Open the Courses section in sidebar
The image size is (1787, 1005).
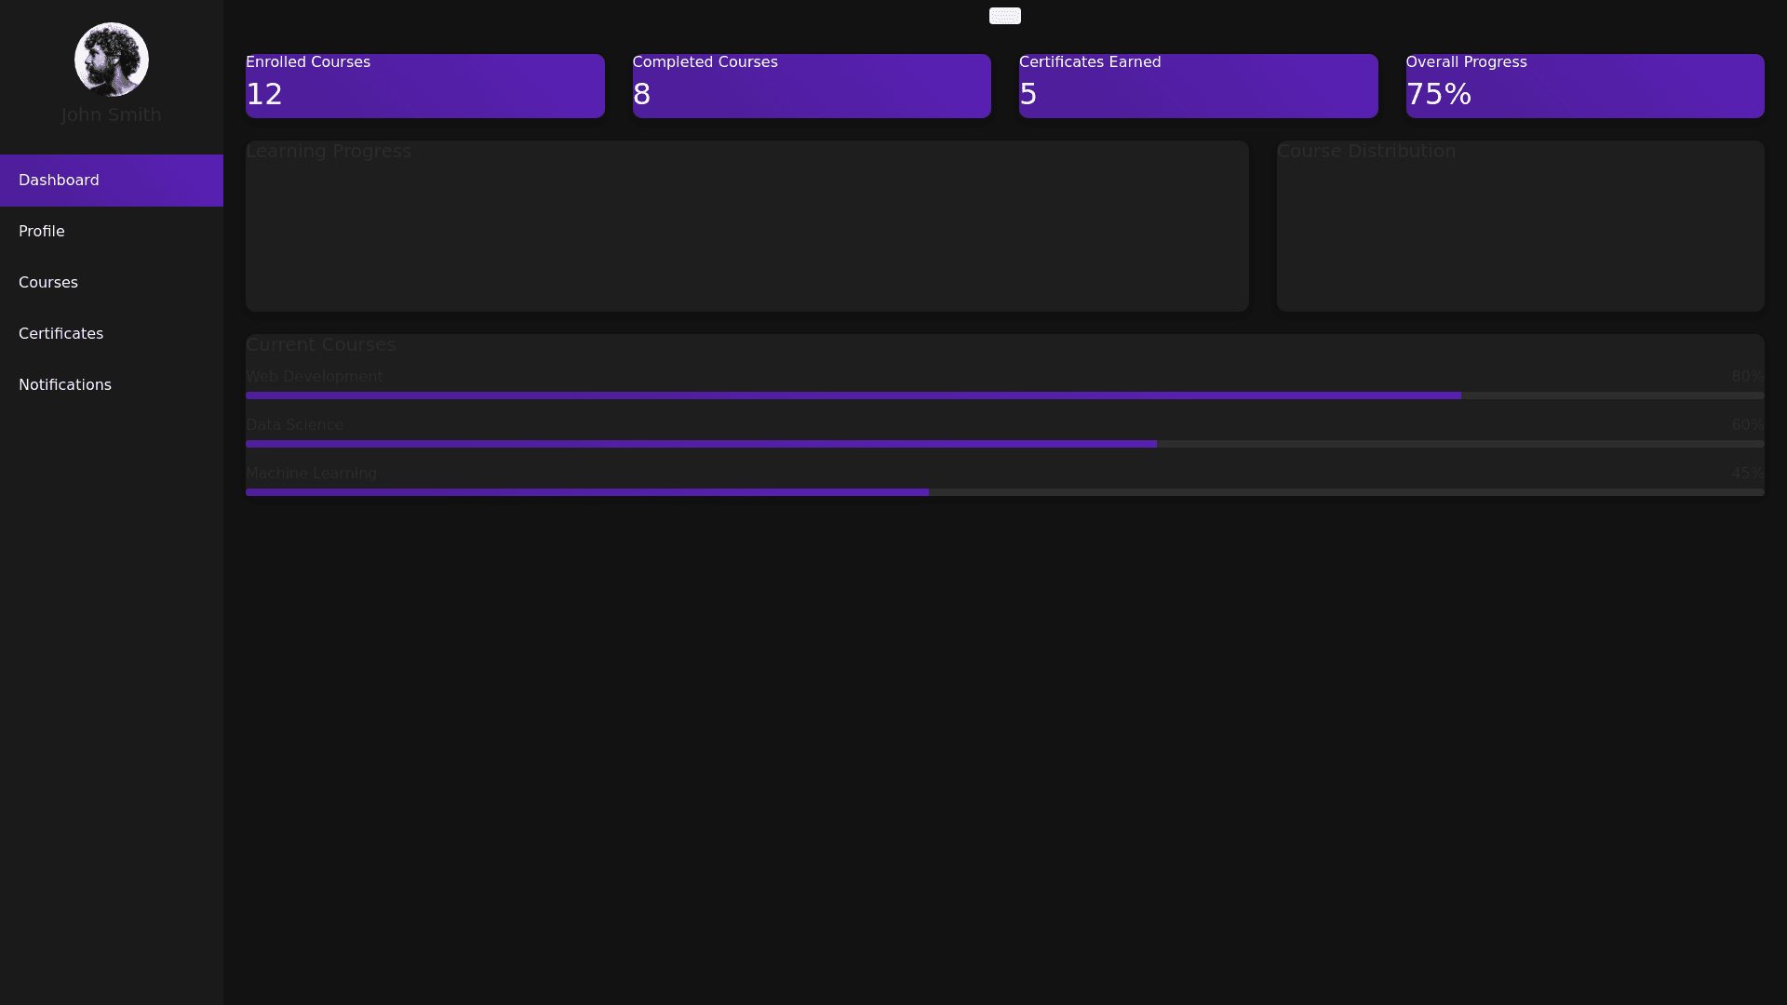pyautogui.click(x=112, y=283)
